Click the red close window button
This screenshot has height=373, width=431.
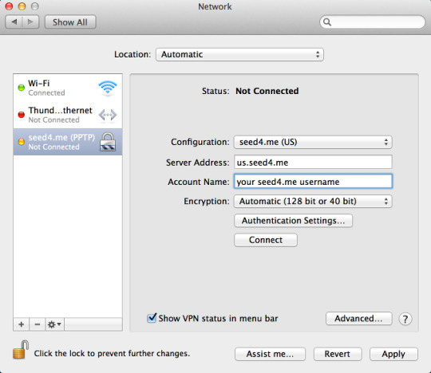point(9,6)
